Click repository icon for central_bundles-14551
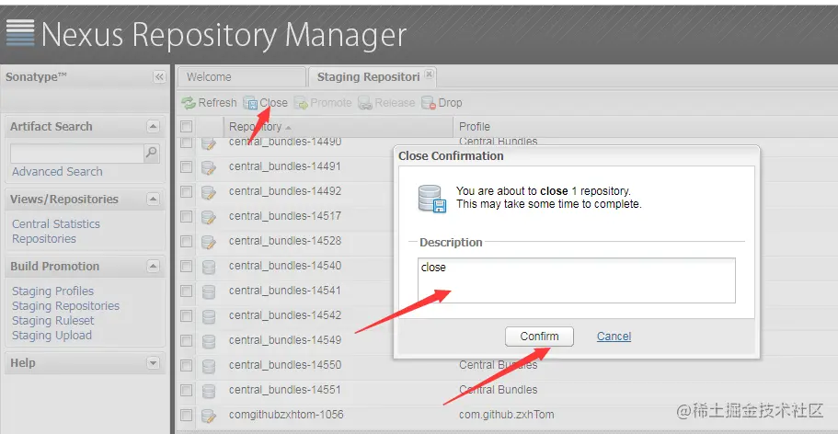Viewport: 838px width, 434px height. (209, 391)
